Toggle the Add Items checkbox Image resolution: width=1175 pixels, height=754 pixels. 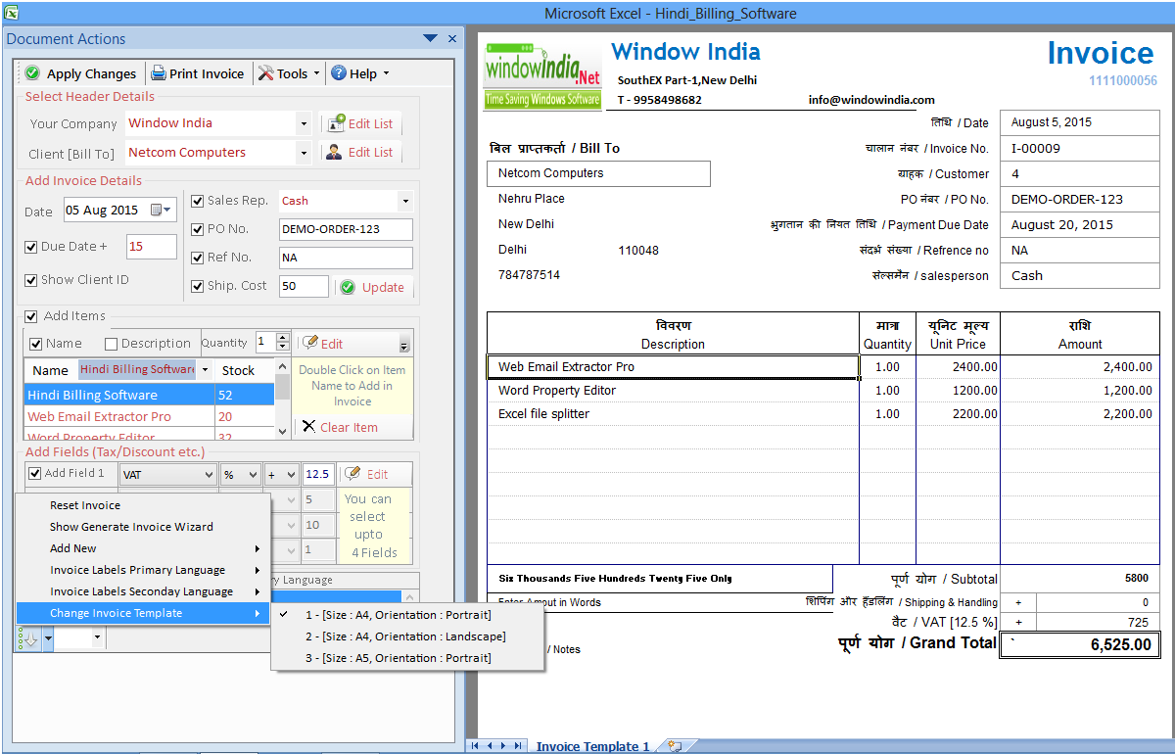click(x=31, y=316)
